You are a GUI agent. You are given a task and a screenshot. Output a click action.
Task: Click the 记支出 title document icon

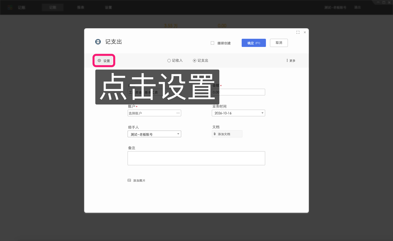(x=98, y=42)
